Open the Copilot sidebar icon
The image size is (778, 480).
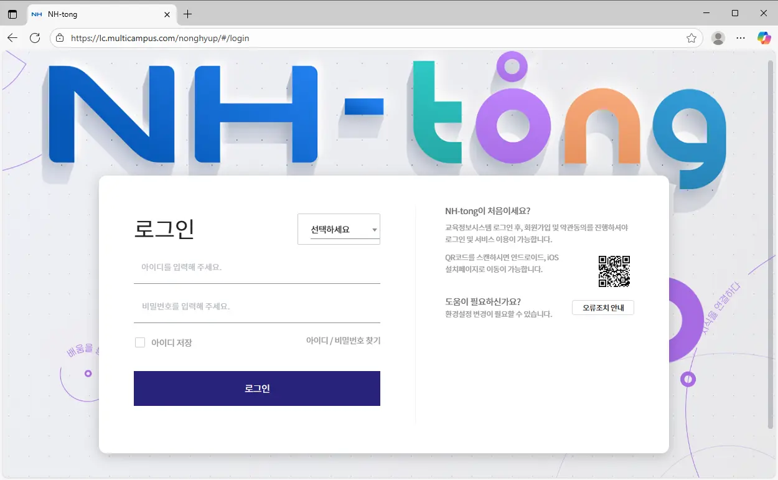764,38
